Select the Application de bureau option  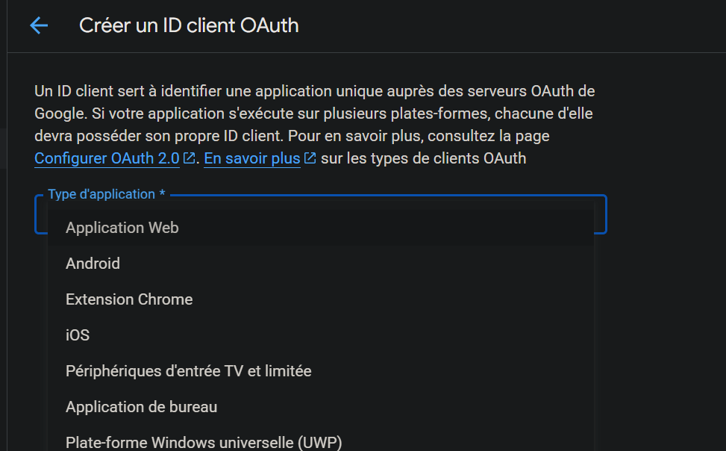(x=320, y=407)
